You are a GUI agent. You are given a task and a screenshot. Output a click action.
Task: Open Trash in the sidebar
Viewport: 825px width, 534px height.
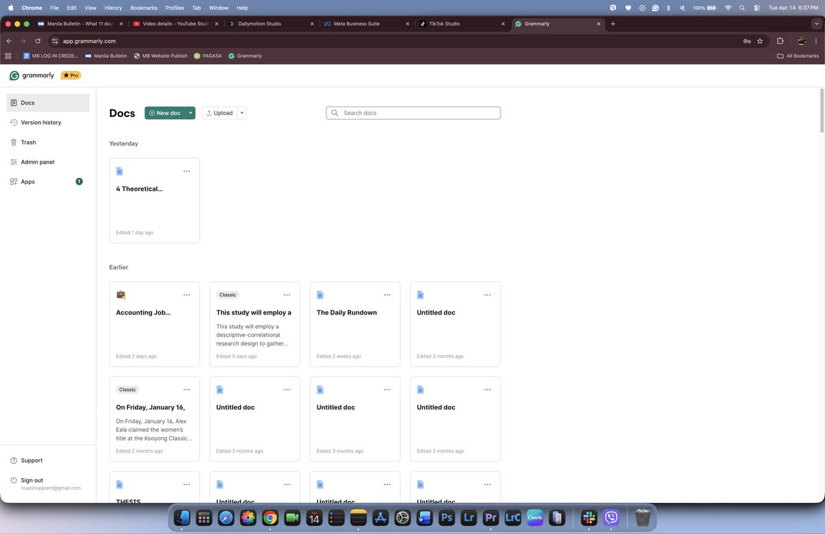point(48,142)
